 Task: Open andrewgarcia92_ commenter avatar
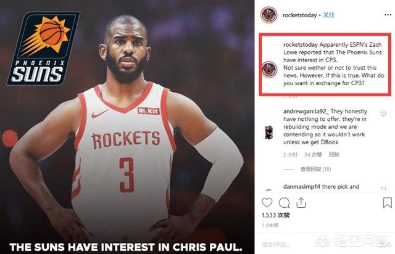[269, 133]
